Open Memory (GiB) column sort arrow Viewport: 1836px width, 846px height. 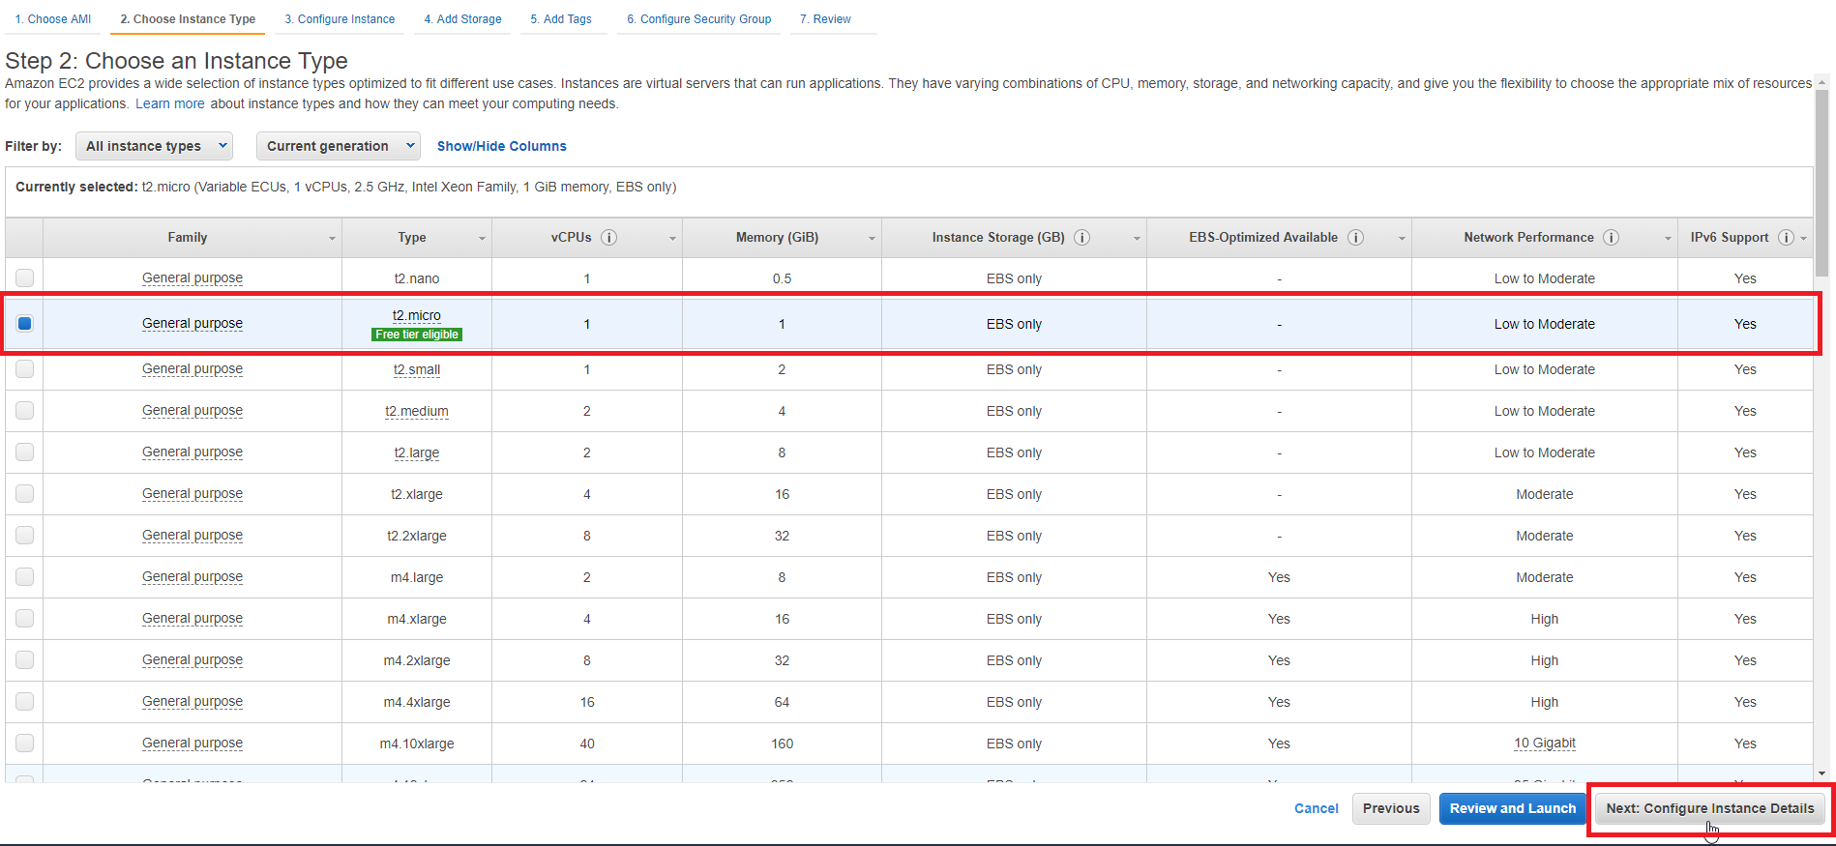[x=872, y=239]
